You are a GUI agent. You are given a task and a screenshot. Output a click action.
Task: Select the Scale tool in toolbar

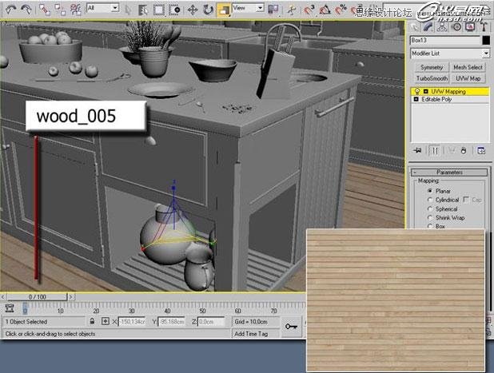[x=225, y=9]
